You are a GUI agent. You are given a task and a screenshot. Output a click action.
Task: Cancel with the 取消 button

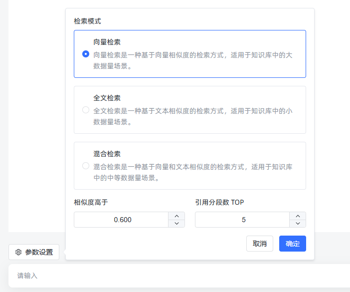(x=260, y=244)
